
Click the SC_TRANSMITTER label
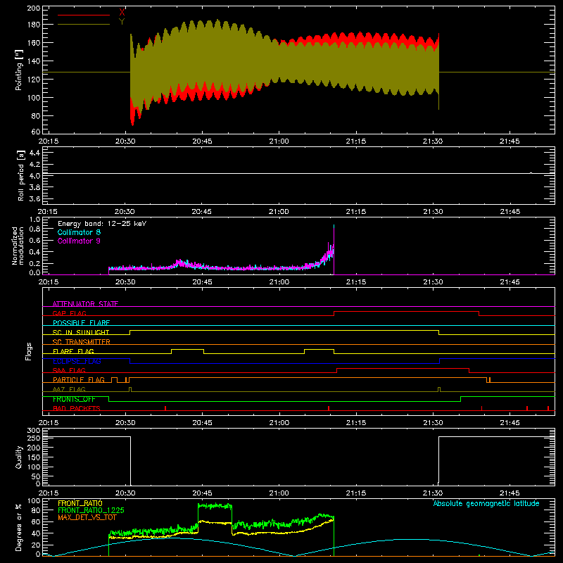tap(81, 342)
